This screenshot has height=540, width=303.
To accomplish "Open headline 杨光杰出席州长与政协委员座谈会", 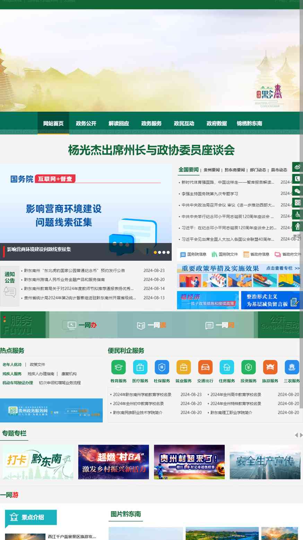I will coord(151,150).
